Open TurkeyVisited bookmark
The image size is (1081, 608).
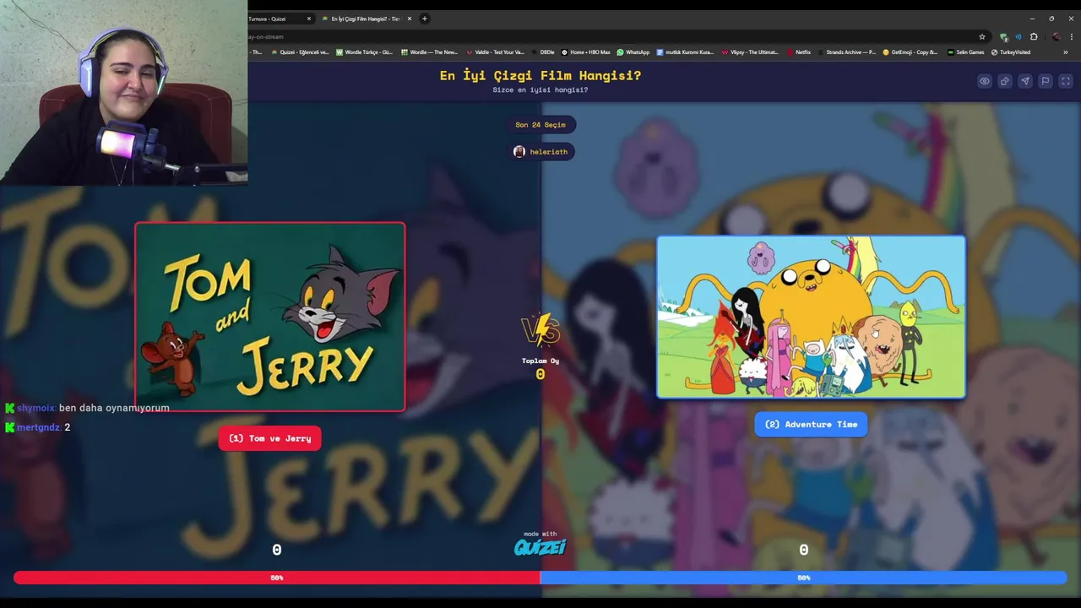tap(1011, 52)
